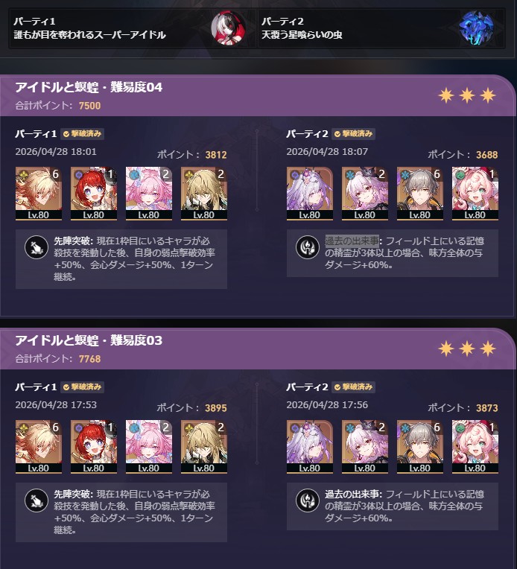Screen dimensions: 517x569
Task: Click the 合計ポイント 7768 value
Action: (x=89, y=359)
